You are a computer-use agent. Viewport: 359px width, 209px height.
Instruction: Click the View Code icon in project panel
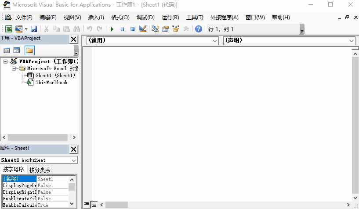pyautogui.click(x=7, y=50)
